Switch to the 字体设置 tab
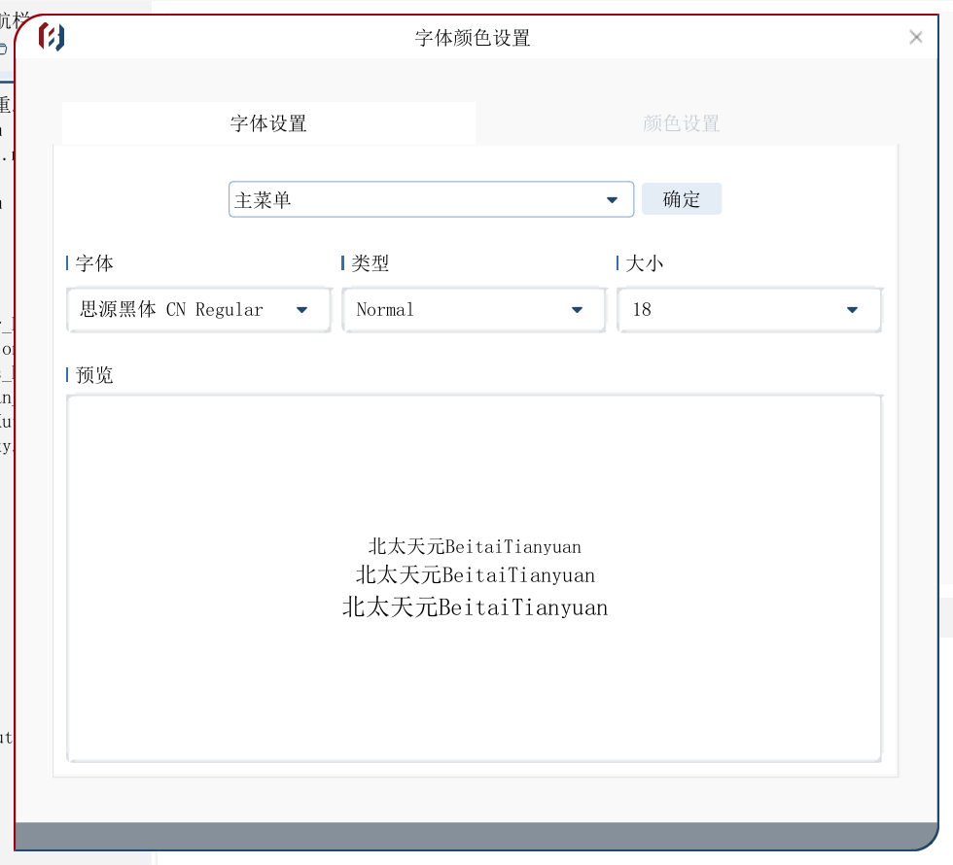 pyautogui.click(x=268, y=123)
